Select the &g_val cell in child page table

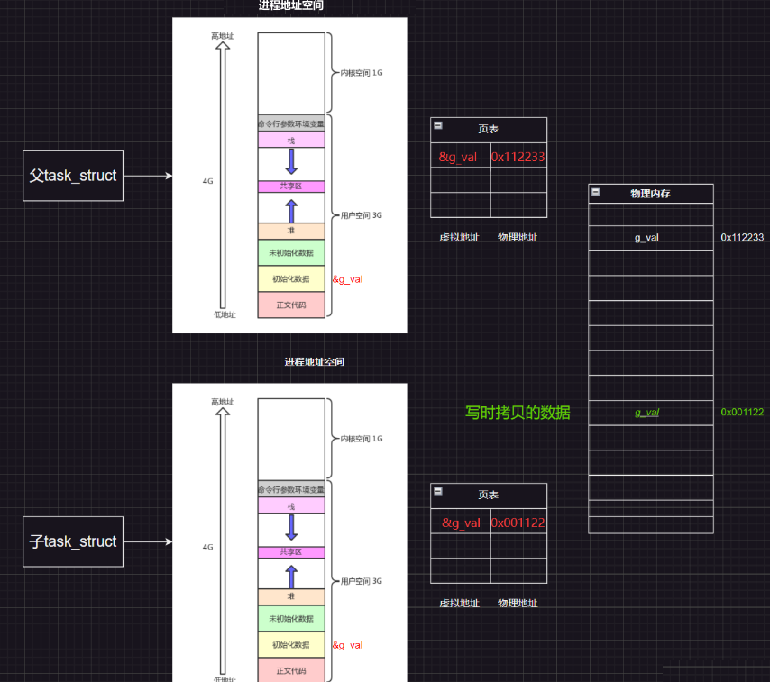pyautogui.click(x=461, y=523)
